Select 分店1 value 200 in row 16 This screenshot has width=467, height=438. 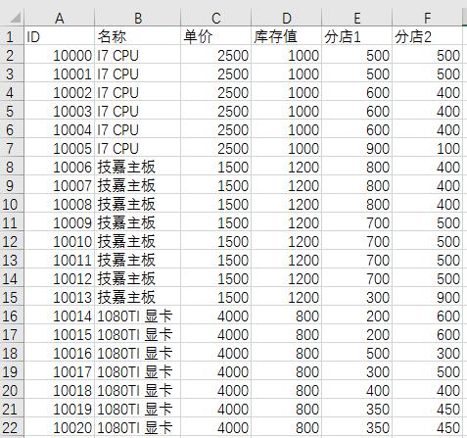[356, 316]
